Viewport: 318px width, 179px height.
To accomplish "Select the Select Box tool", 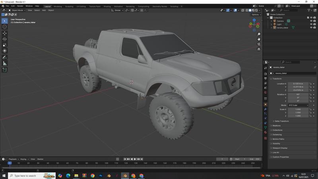I will tap(5, 21).
